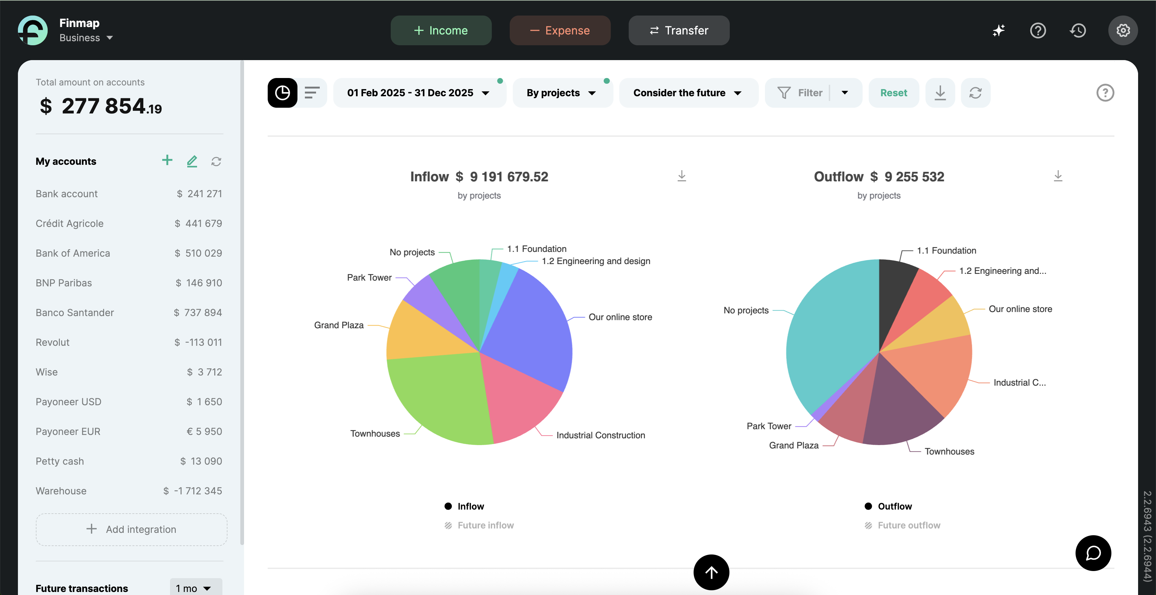This screenshot has height=595, width=1156.
Task: Add a new Expense transaction
Action: (560, 30)
